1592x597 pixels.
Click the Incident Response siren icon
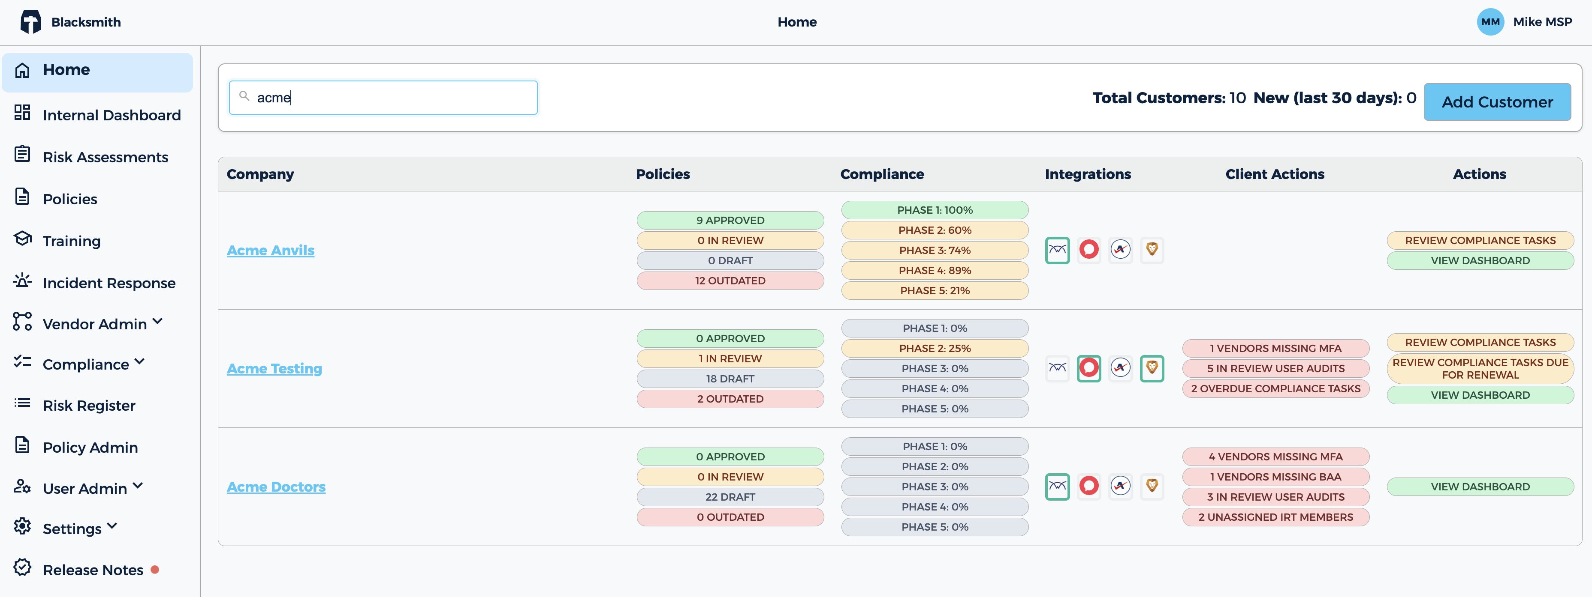tap(22, 281)
